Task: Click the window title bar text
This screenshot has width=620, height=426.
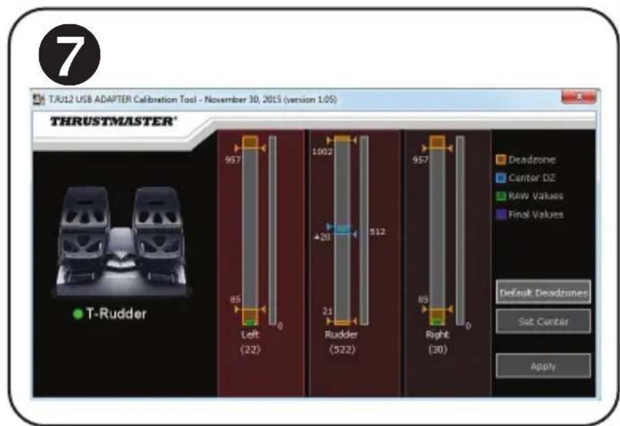Action: point(192,99)
